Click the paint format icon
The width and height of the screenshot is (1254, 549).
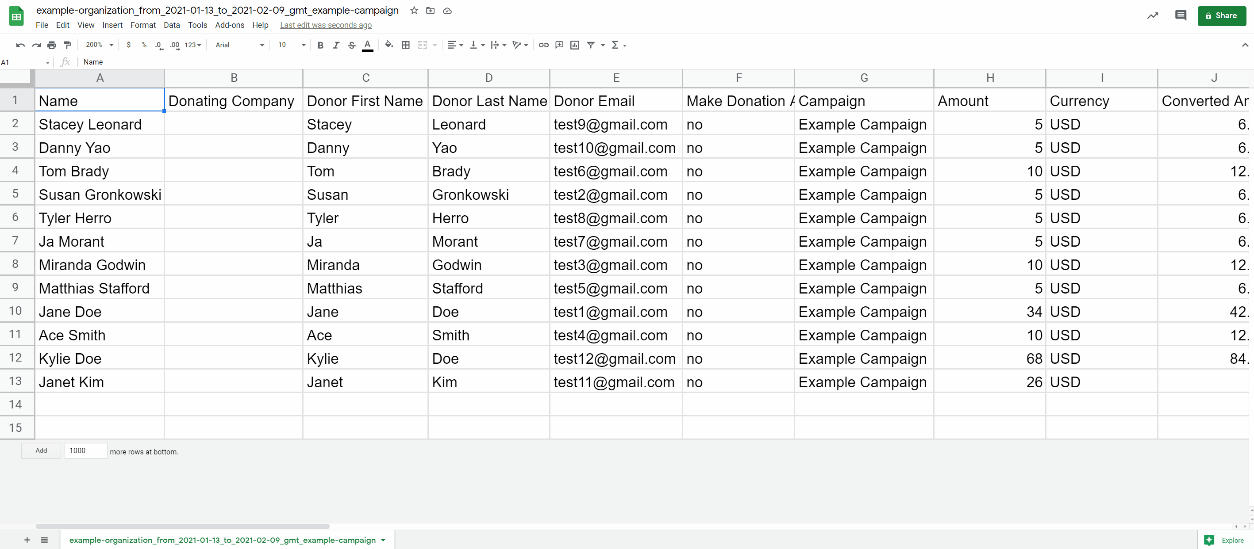68,45
